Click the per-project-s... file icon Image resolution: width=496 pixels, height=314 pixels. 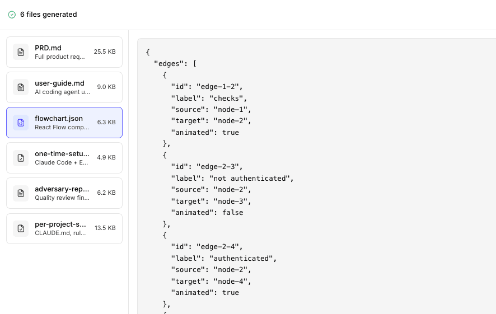pyautogui.click(x=21, y=228)
